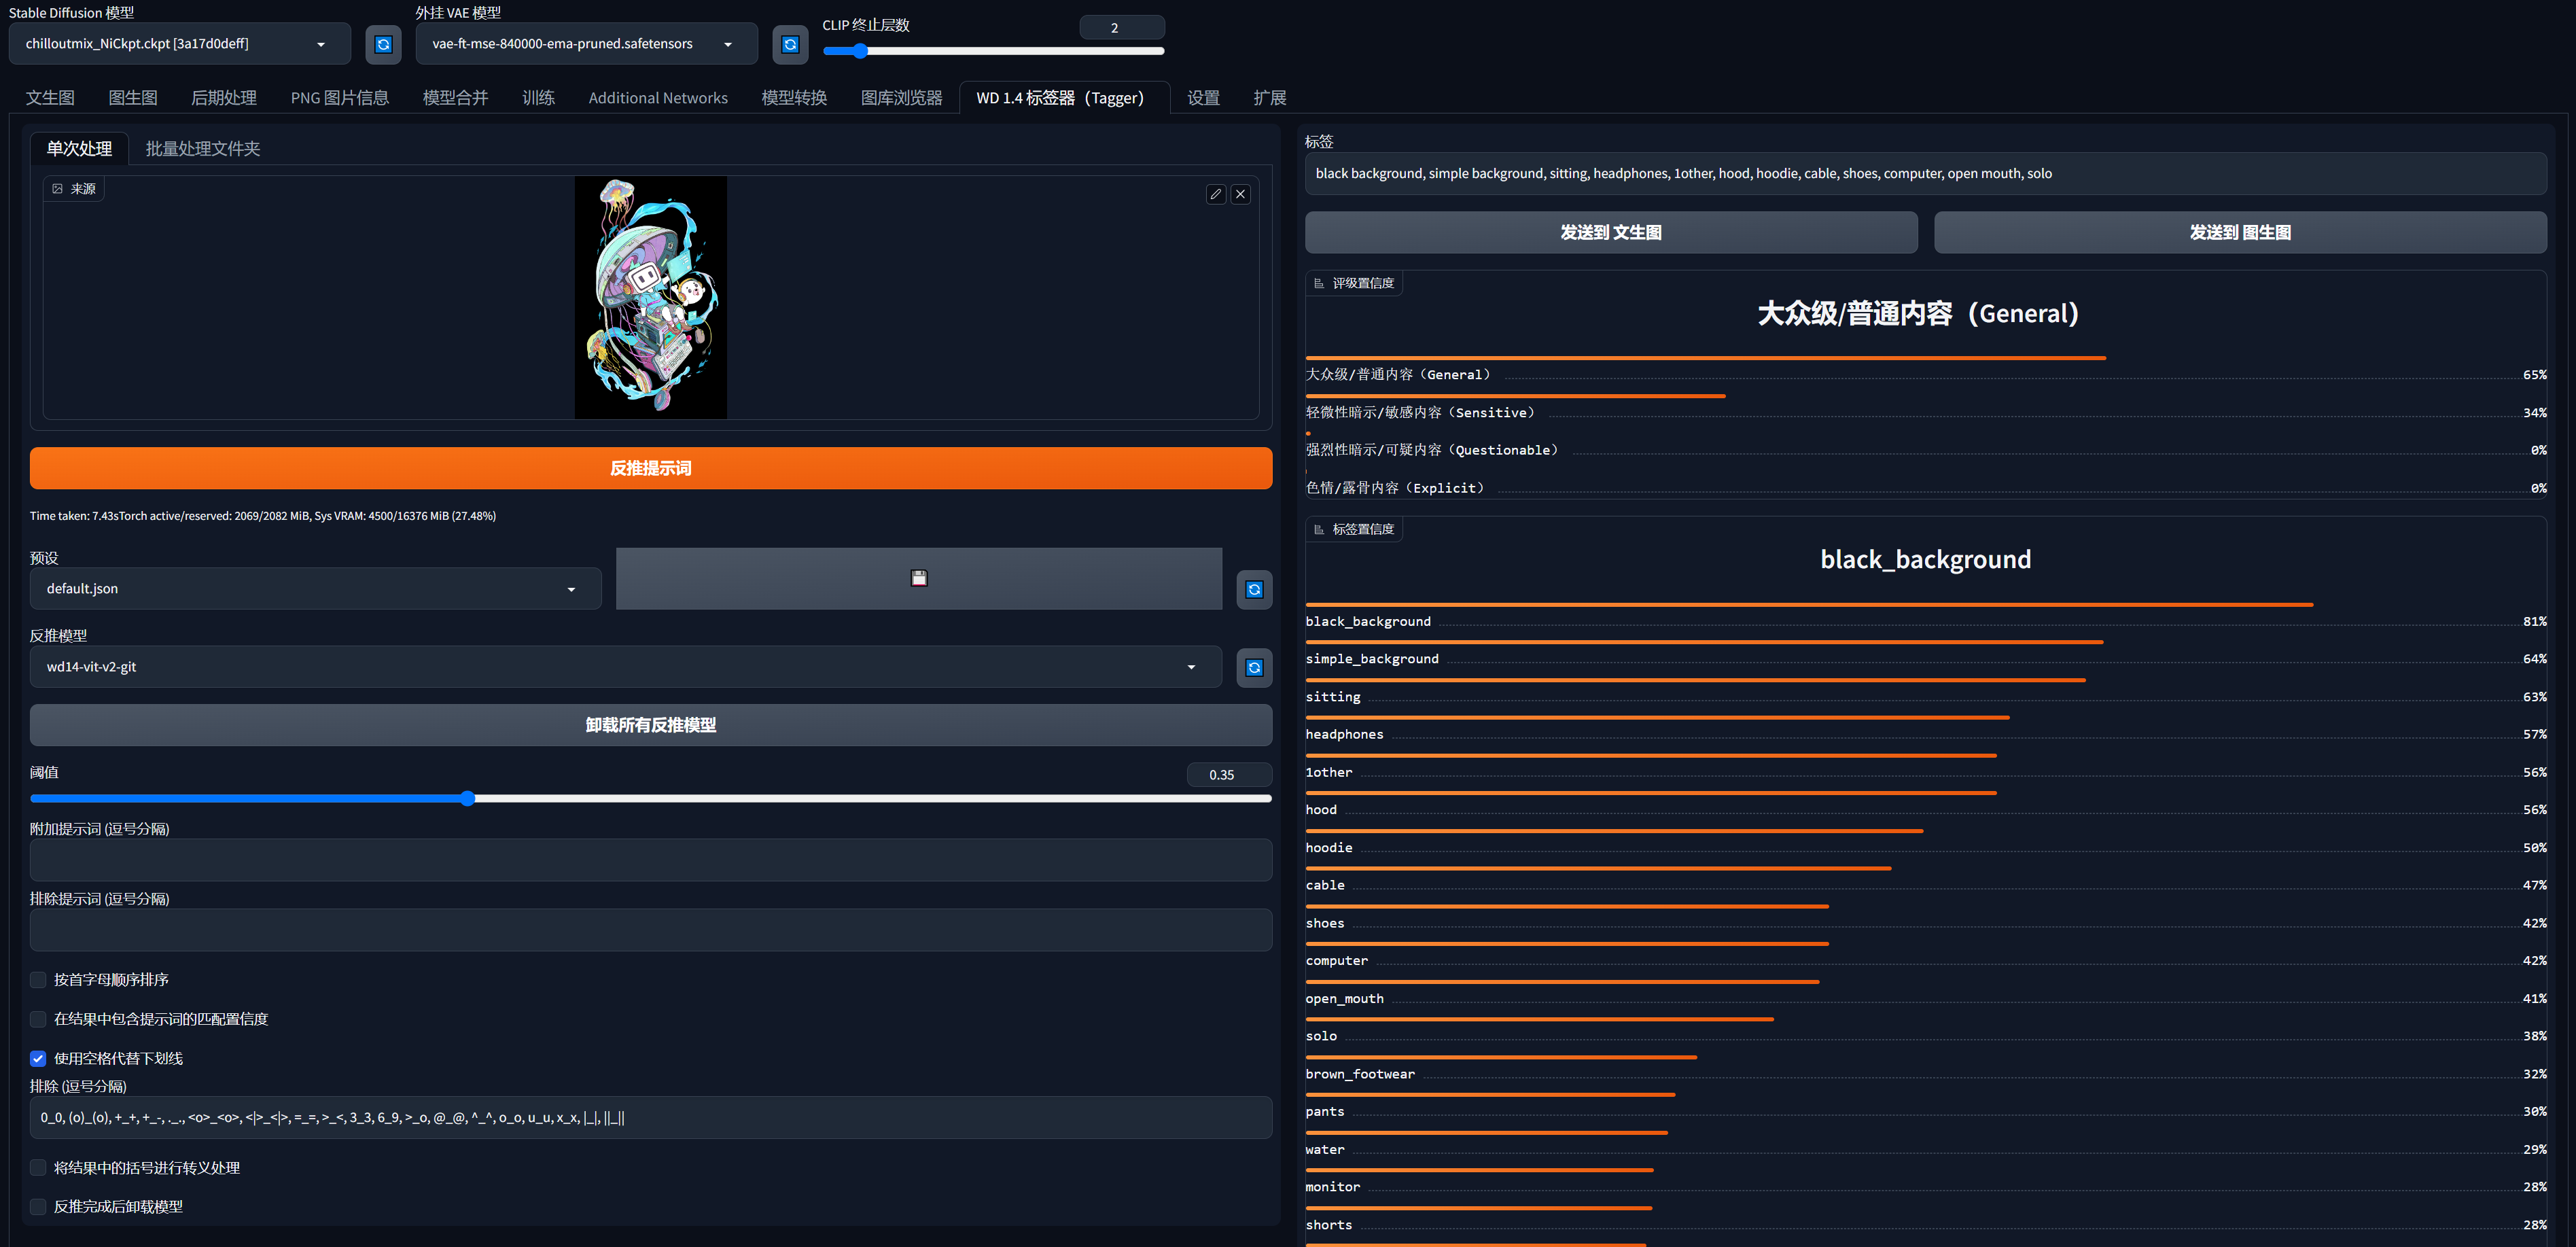
Task: Click the 反推提示词 (Interrogate) button
Action: 650,470
